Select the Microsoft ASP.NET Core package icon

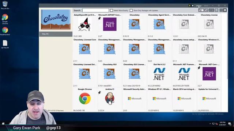pos(110,24)
